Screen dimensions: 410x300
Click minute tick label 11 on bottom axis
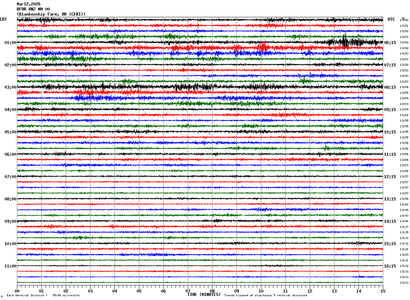[285, 291]
